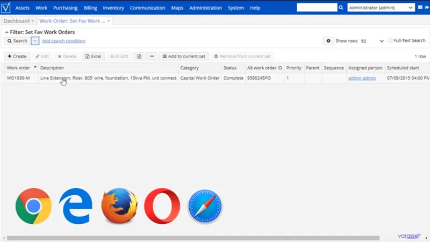The height and width of the screenshot is (242, 430).
Task: Open the Assets menu
Action: point(22,8)
